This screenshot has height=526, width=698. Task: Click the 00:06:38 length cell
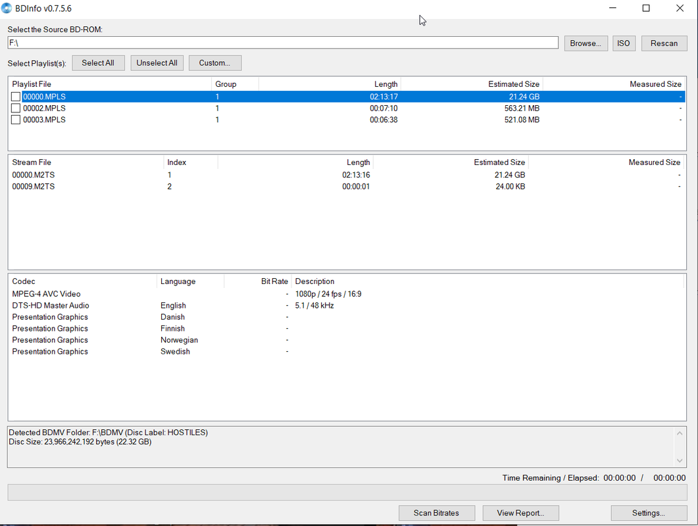tap(384, 120)
